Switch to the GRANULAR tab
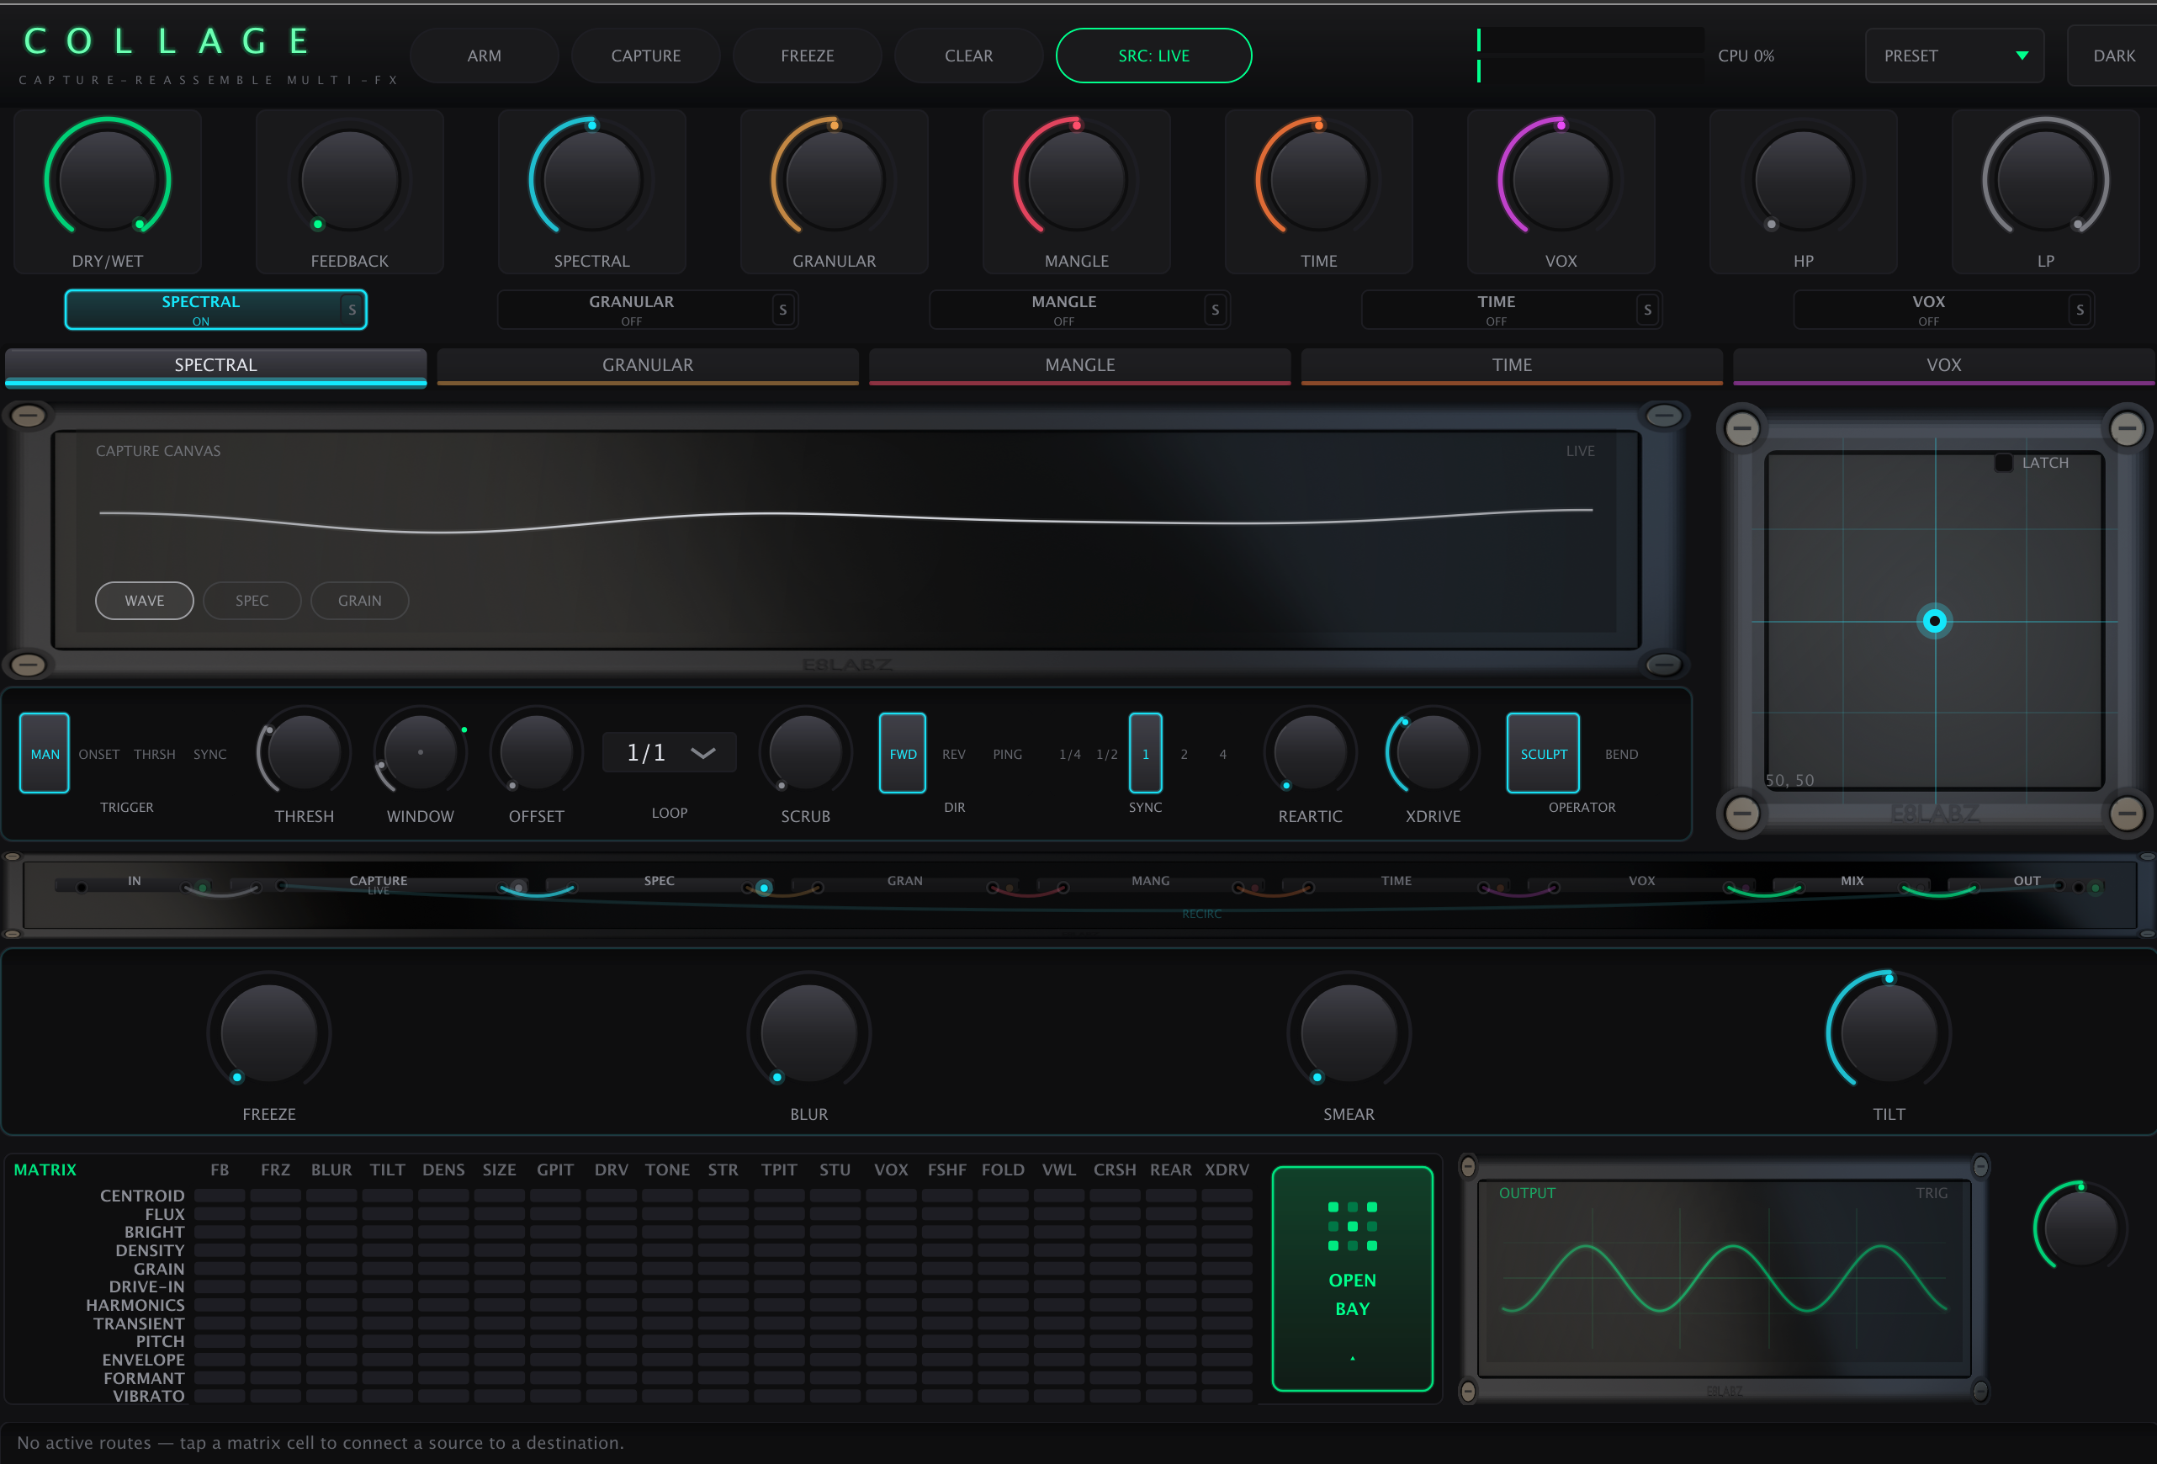The height and width of the screenshot is (1464, 2157). [647, 366]
